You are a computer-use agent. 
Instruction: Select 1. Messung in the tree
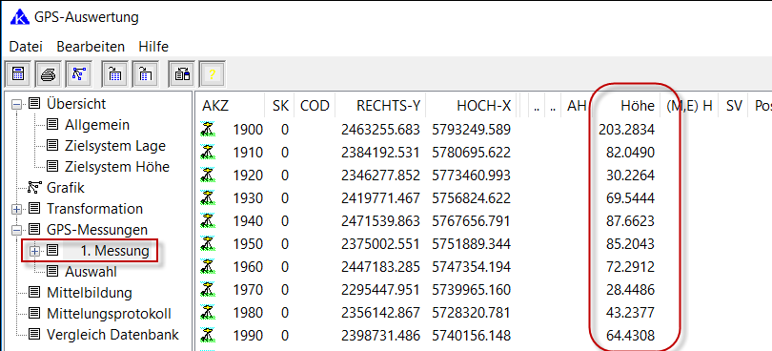coord(114,251)
